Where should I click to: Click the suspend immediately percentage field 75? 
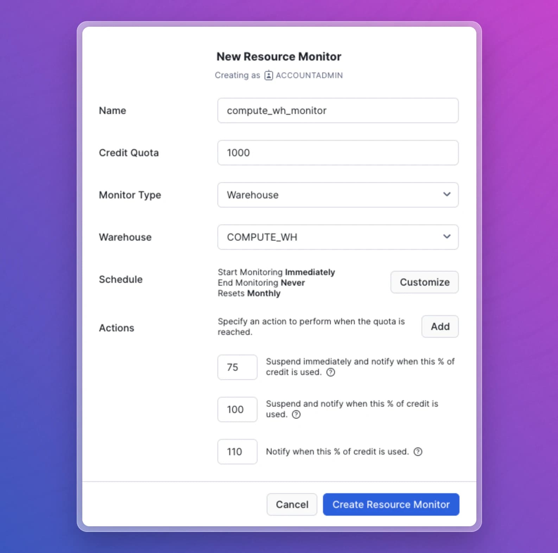237,367
